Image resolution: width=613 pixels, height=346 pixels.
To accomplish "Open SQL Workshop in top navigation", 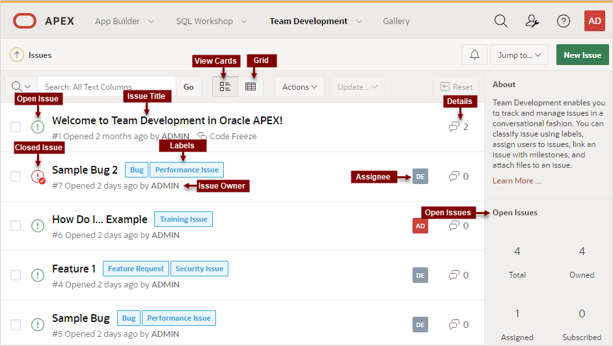I will point(204,21).
